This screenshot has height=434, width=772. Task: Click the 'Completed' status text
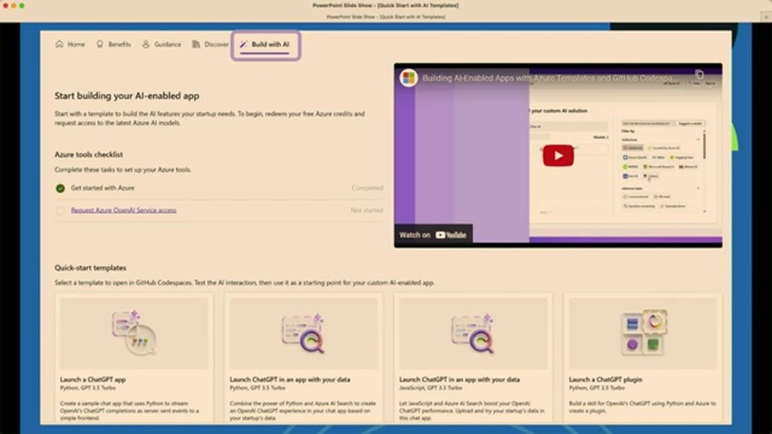[x=367, y=188]
